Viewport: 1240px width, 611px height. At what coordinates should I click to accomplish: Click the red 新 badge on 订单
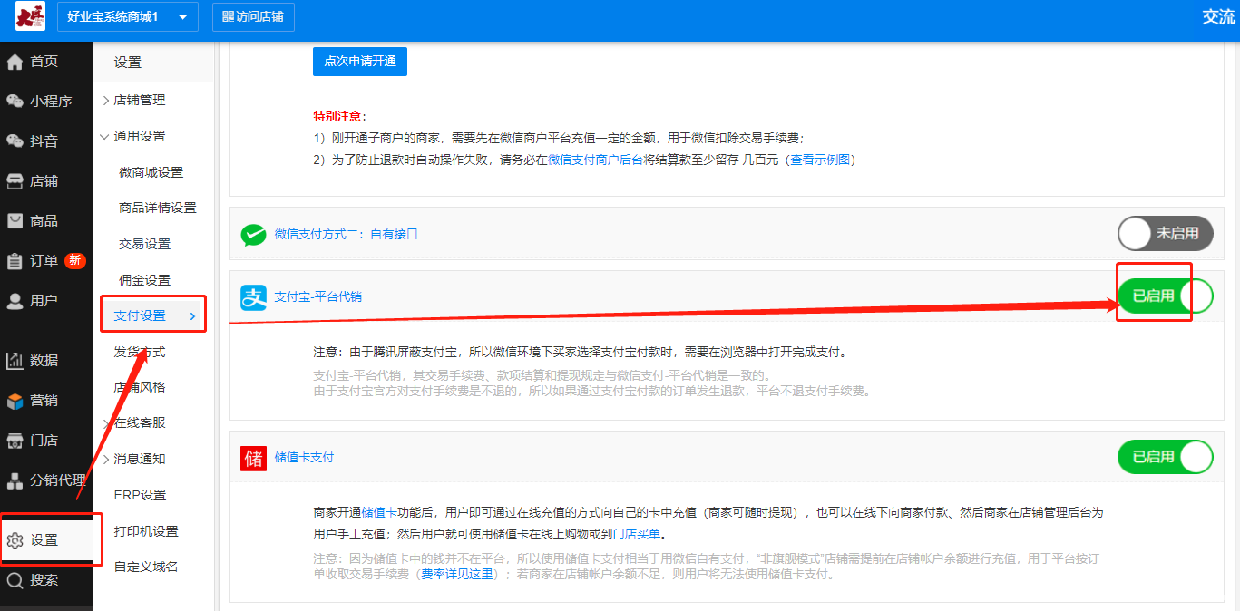pyautogui.click(x=74, y=260)
